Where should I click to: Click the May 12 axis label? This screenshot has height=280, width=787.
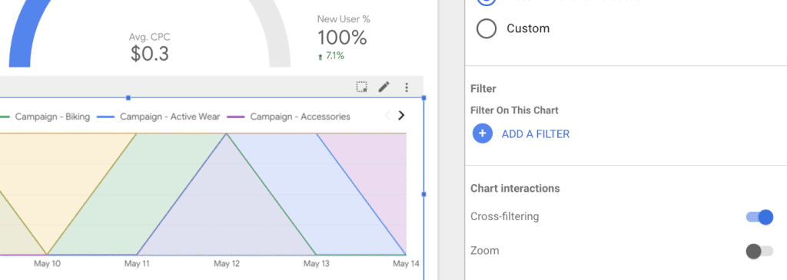tap(227, 263)
